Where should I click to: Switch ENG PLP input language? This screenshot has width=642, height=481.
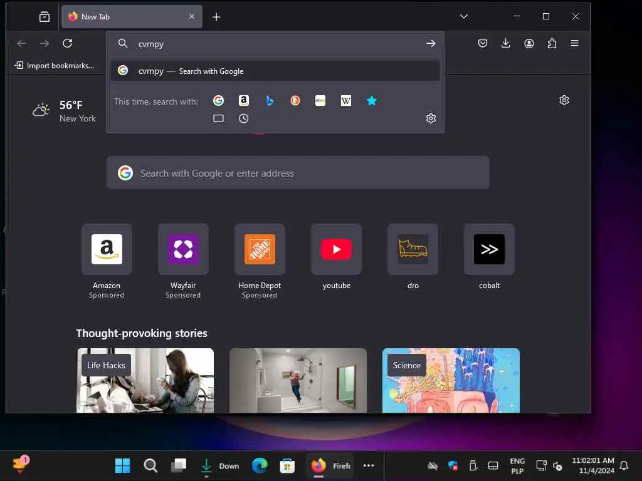[517, 465]
